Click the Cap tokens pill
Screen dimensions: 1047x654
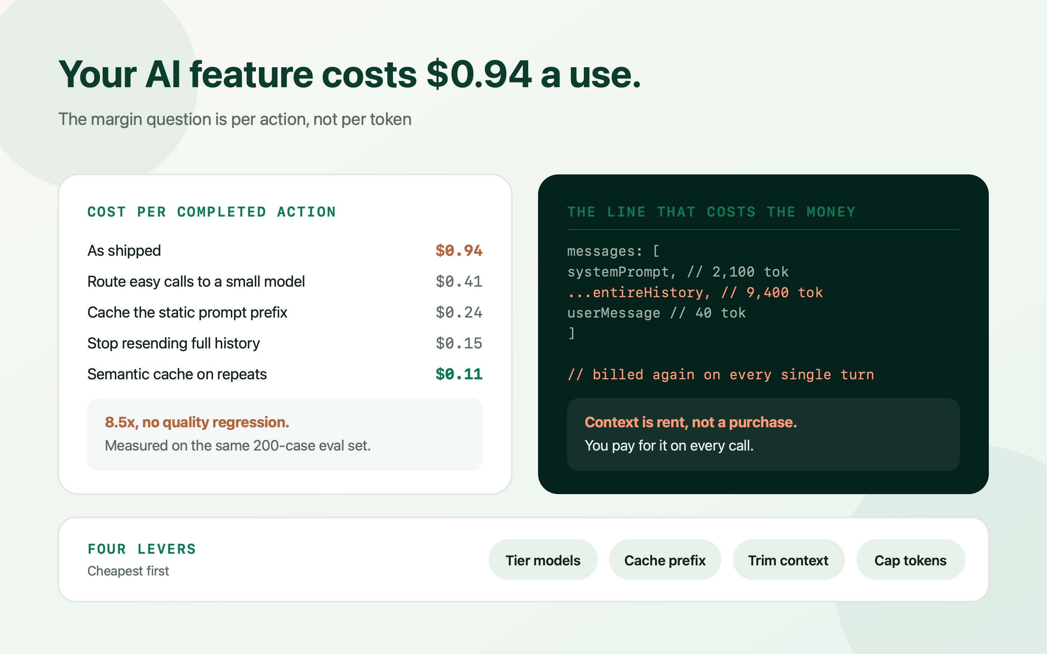click(910, 560)
